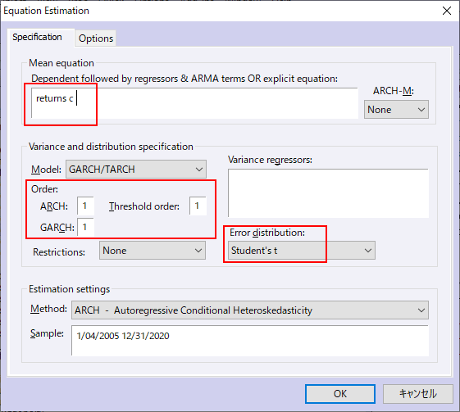The width and height of the screenshot is (460, 412).
Task: Switch to the Options tab
Action: [96, 38]
